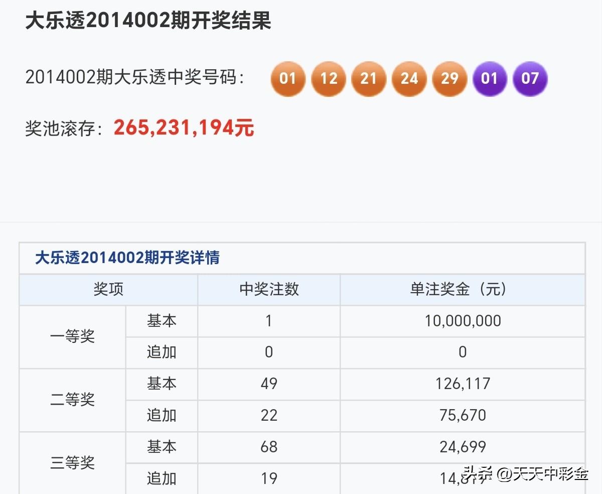Screen dimensions: 602x494
Task: Click the jackpot amount 265,231,194元
Action: [184, 128]
